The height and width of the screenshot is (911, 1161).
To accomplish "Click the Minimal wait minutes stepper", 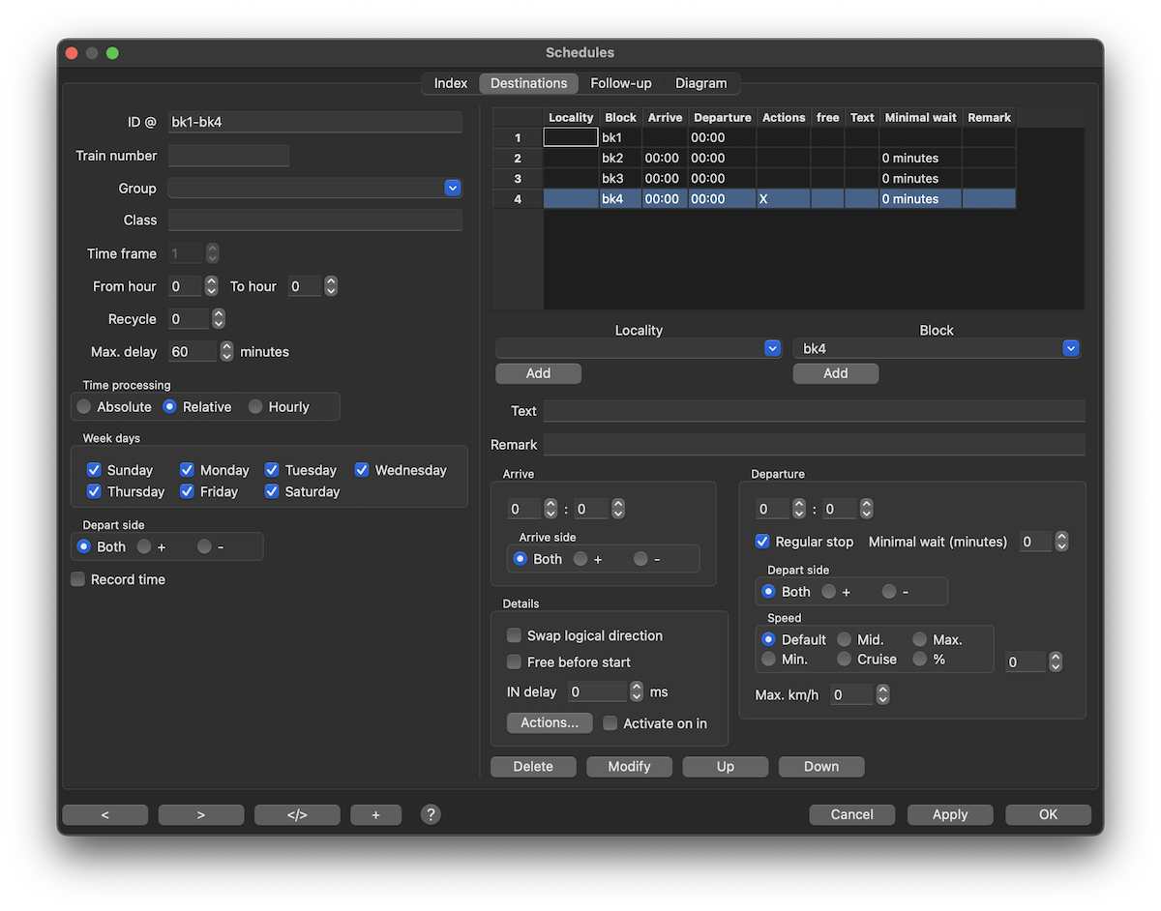I will pyautogui.click(x=1061, y=542).
